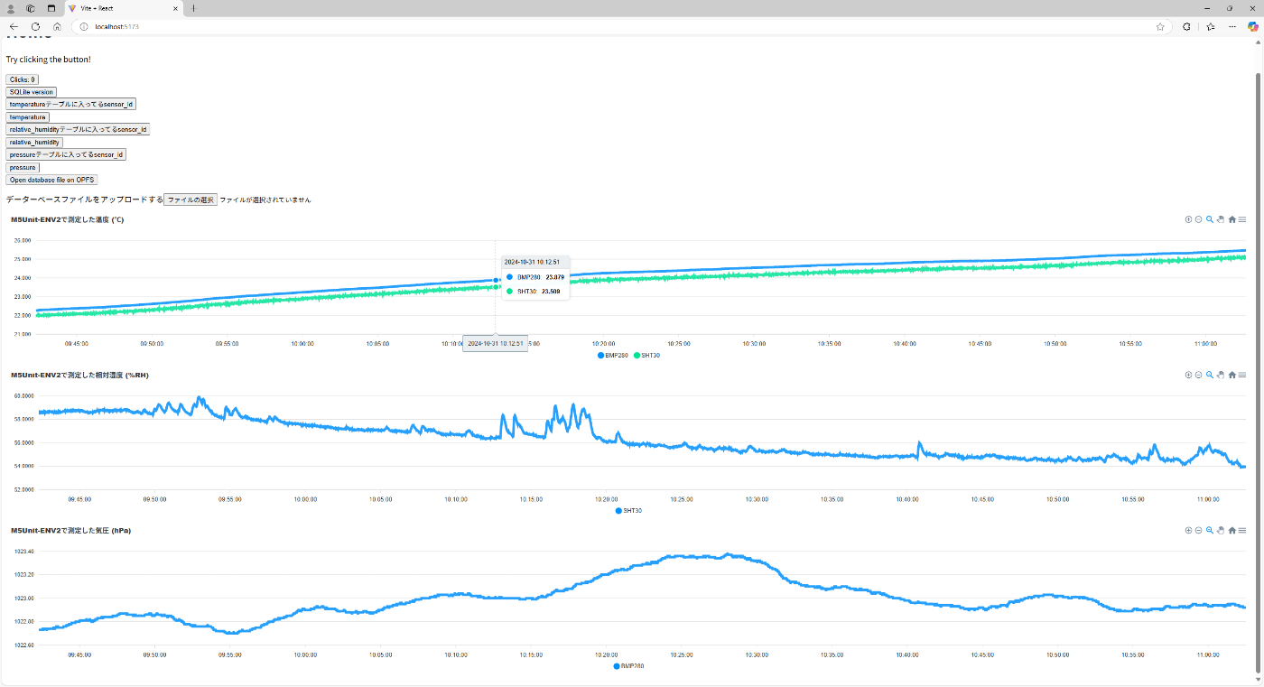Image resolution: width=1264 pixels, height=687 pixels.
Task: Click SHT30 green marker in tooltip
Action: click(510, 292)
